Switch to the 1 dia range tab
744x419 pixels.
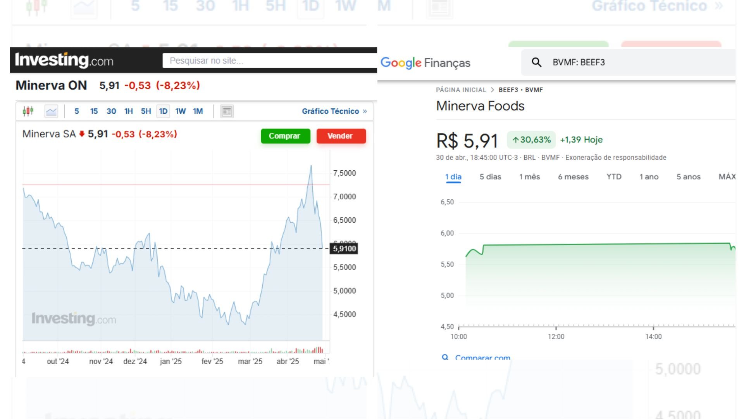453,177
